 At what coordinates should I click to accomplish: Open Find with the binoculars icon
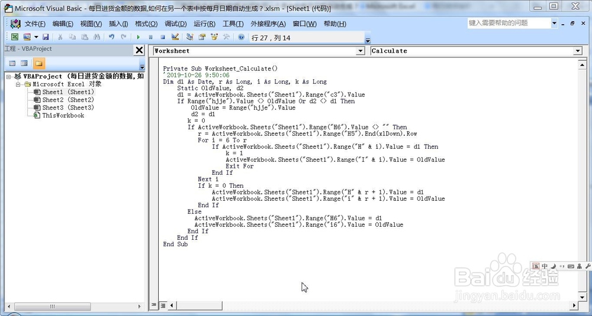point(97,37)
